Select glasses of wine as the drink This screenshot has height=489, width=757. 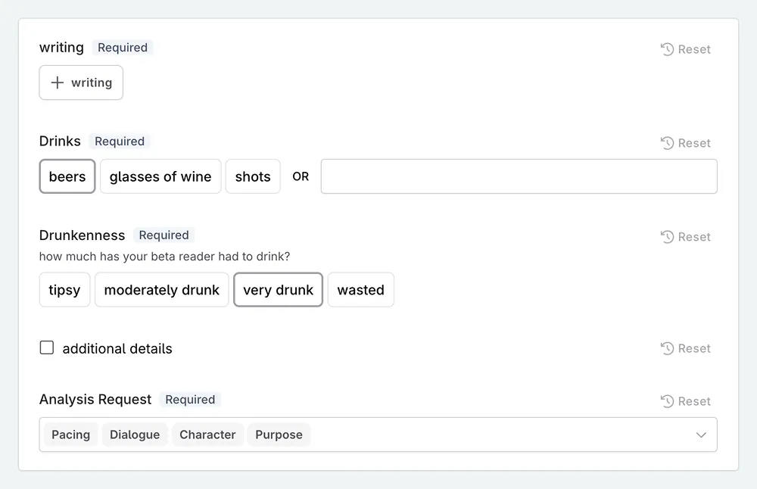point(160,176)
